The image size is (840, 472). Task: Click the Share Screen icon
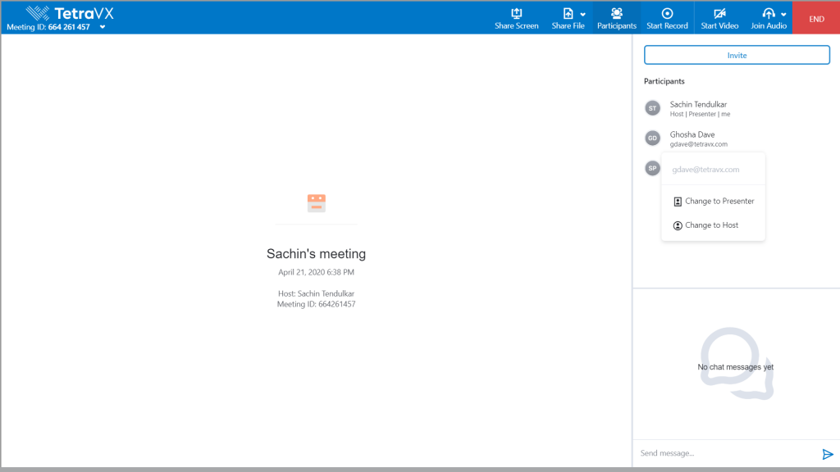pos(517,13)
